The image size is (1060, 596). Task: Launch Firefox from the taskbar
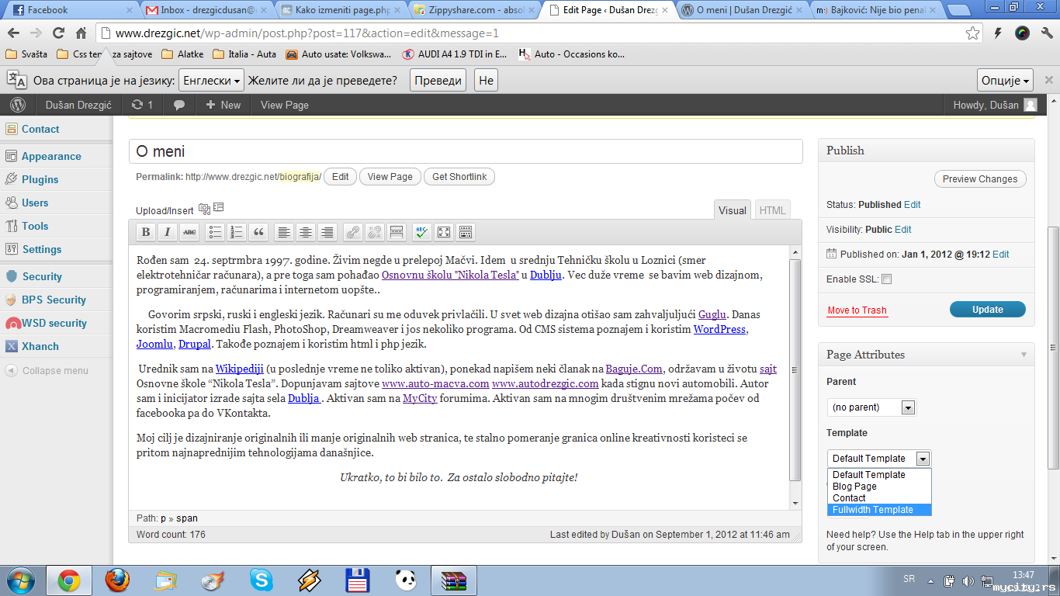click(x=117, y=580)
